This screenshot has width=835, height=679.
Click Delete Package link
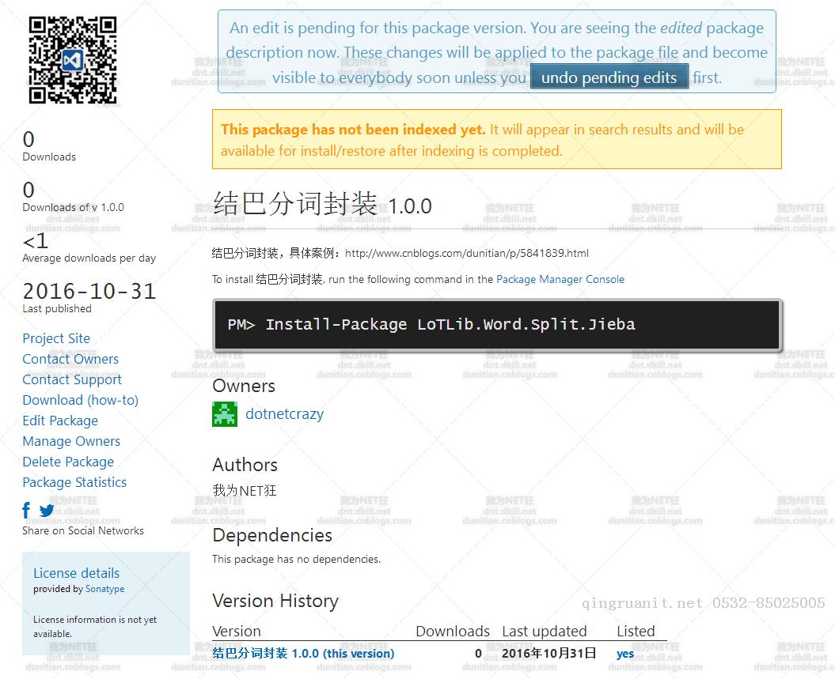68,462
